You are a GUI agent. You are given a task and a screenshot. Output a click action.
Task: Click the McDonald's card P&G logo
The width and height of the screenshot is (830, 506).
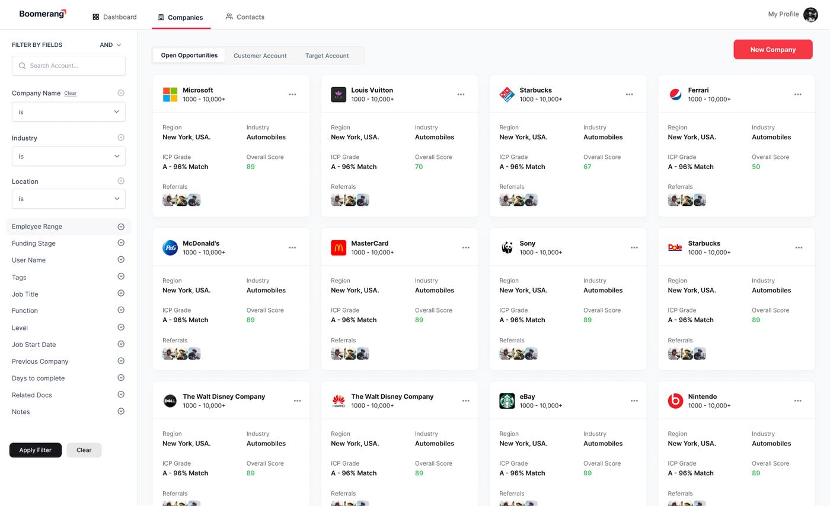[x=170, y=247]
